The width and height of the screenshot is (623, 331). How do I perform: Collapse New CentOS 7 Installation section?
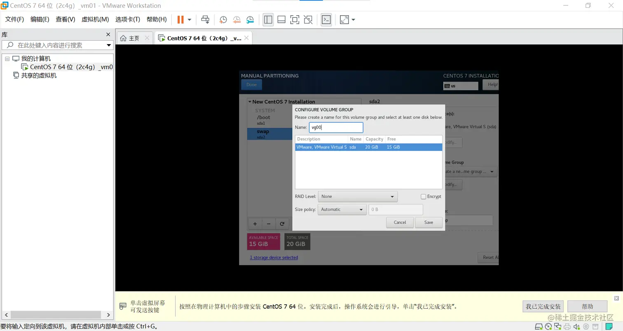tap(250, 102)
